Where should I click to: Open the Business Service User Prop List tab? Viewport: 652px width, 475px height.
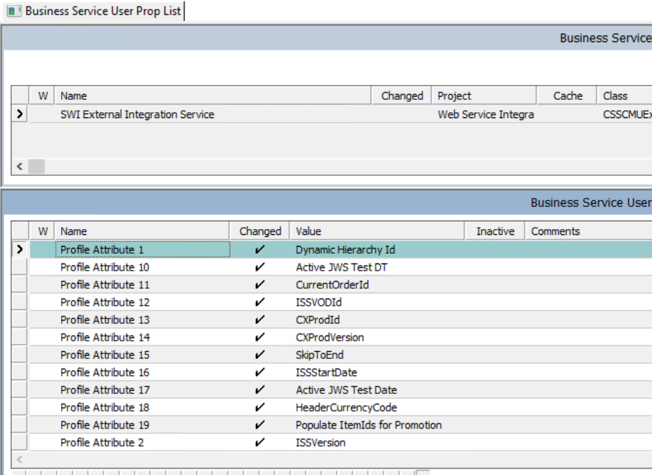[x=94, y=11]
